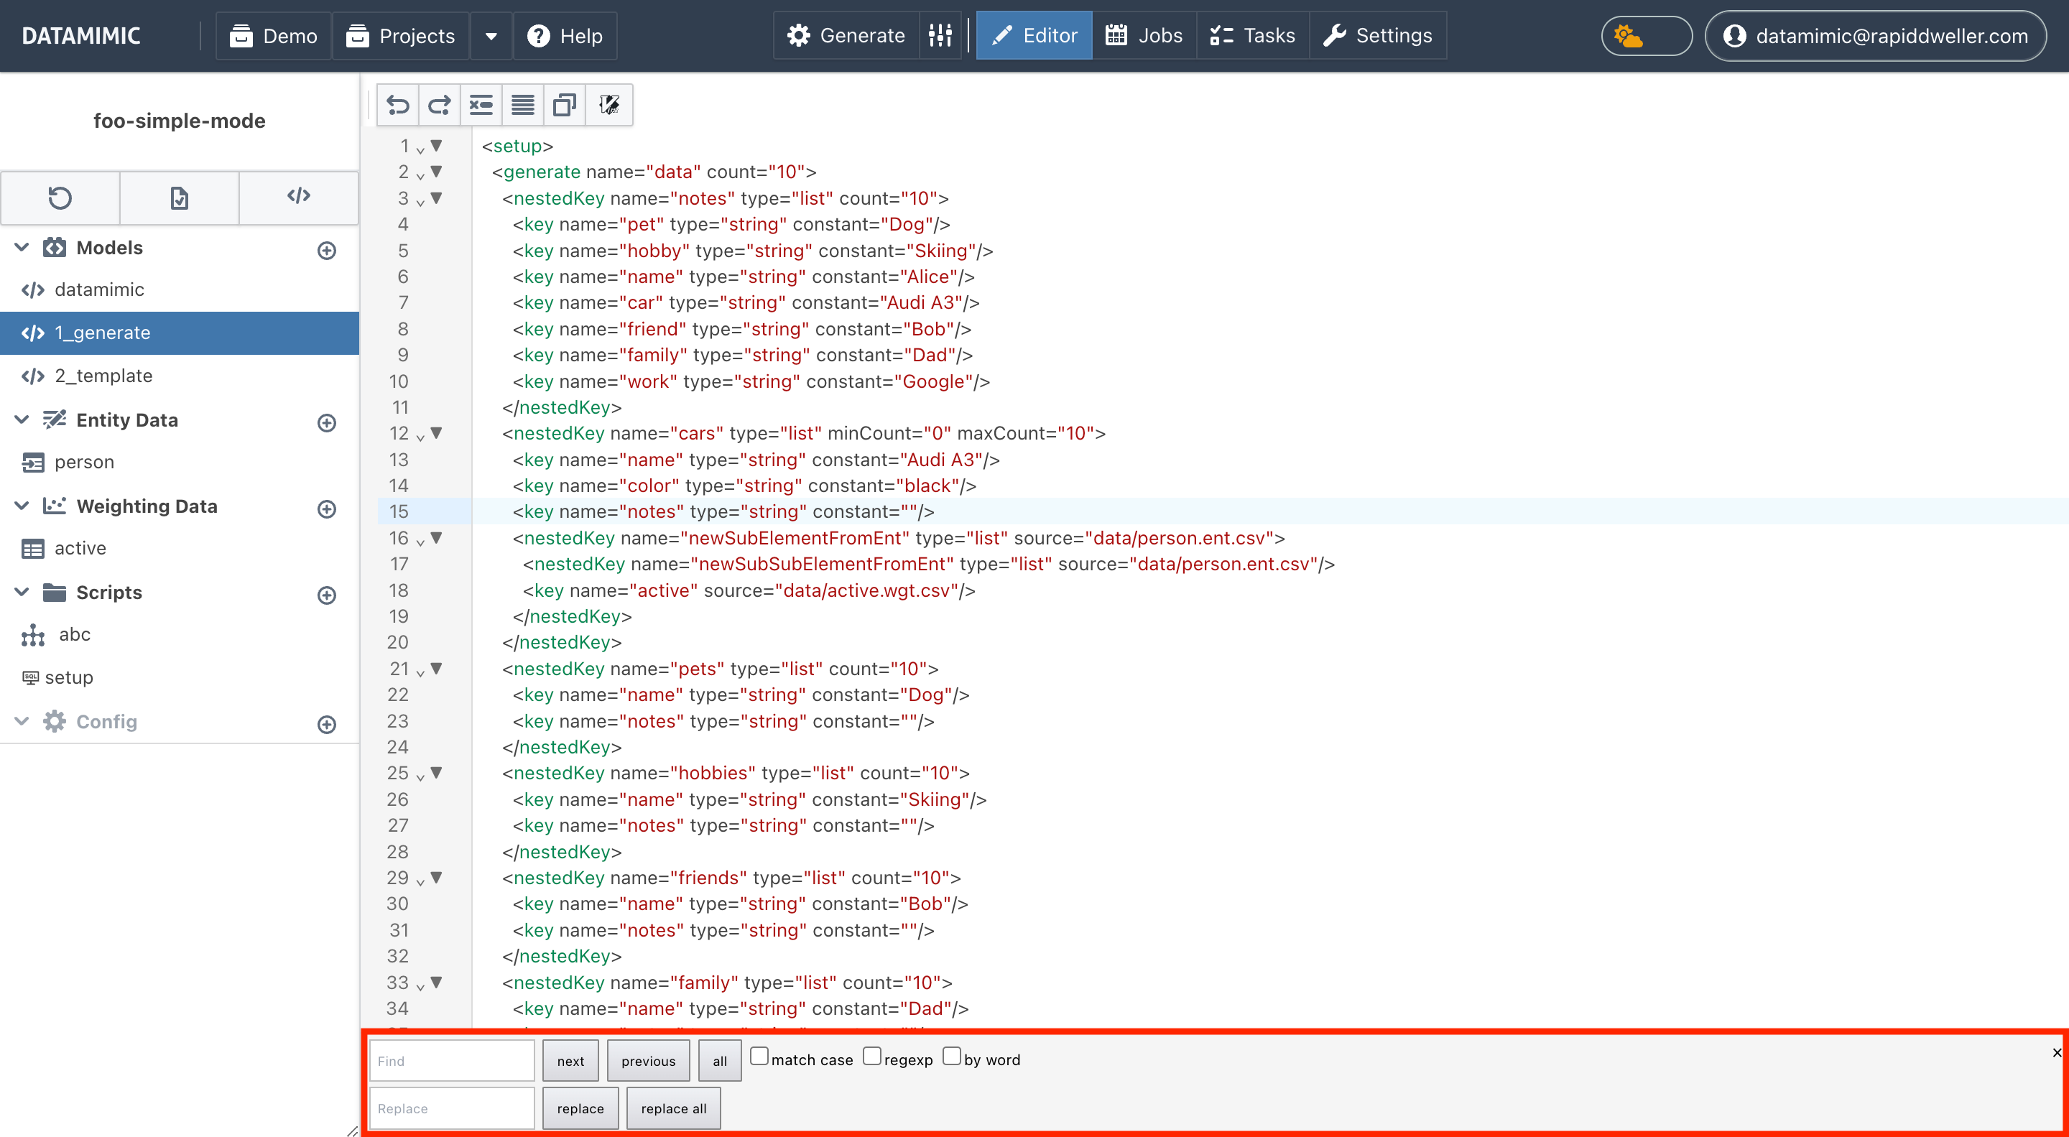Open the 2_template model file
The width and height of the screenshot is (2069, 1137).
tap(179, 376)
